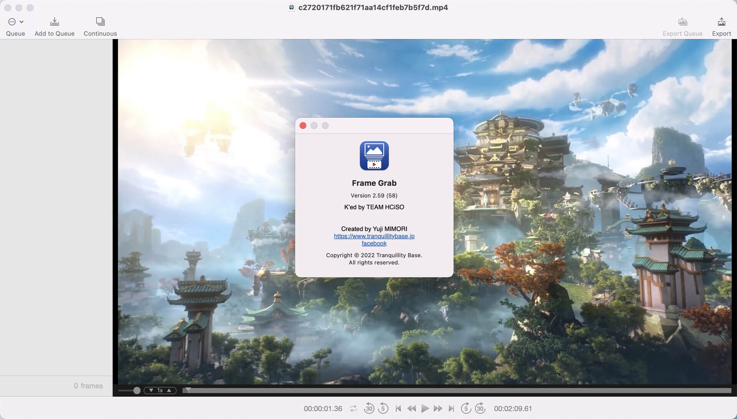This screenshot has height=419, width=737.
Task: Click Add to Queue toolbar icon
Action: [x=55, y=21]
